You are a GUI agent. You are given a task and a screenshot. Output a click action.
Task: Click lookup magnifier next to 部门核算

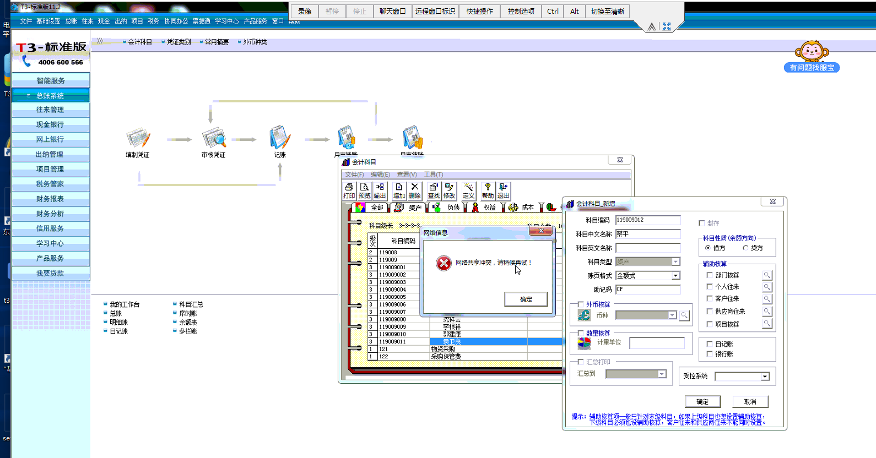point(767,275)
